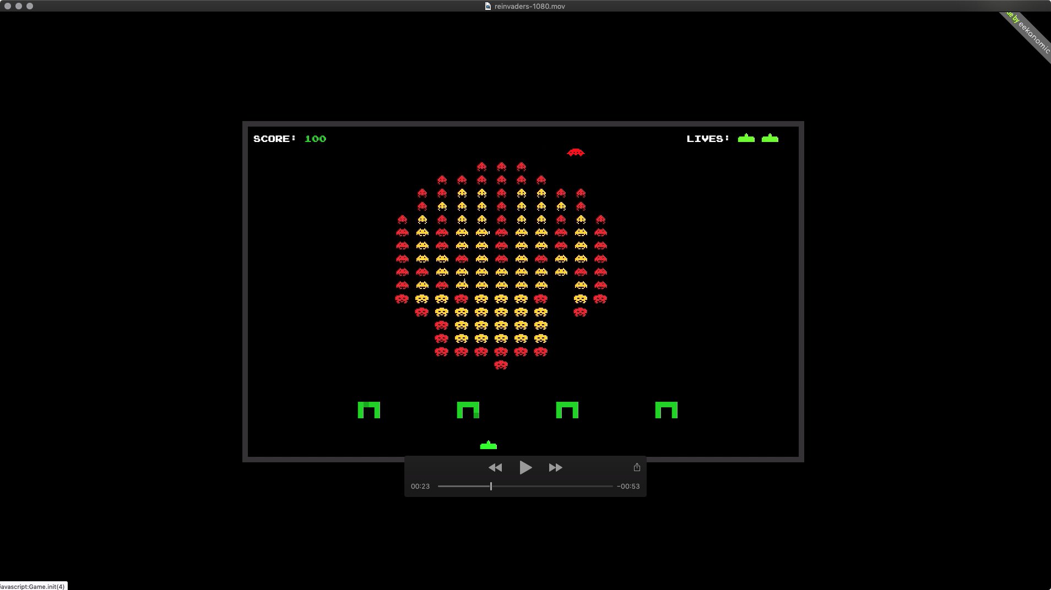The height and width of the screenshot is (590, 1051).
Task: Click the SCORE: label
Action: pyautogui.click(x=275, y=139)
